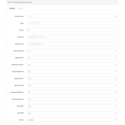125x125 pixels.
Task: Click the Center input field
Action: [72, 30]
